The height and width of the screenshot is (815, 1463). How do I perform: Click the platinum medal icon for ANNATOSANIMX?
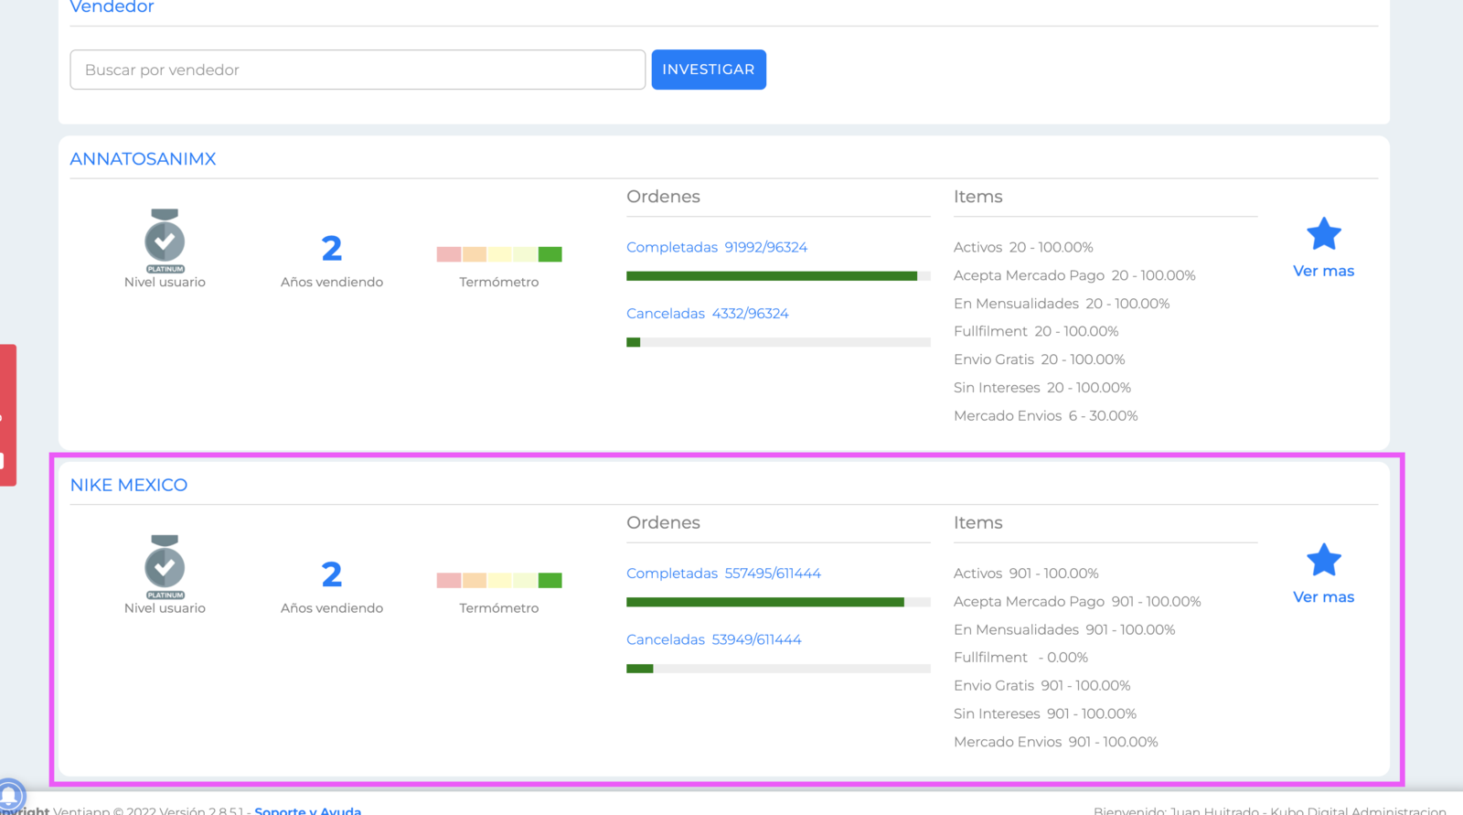[x=165, y=241]
